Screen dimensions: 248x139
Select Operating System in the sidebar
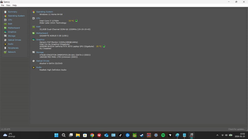click(16, 16)
